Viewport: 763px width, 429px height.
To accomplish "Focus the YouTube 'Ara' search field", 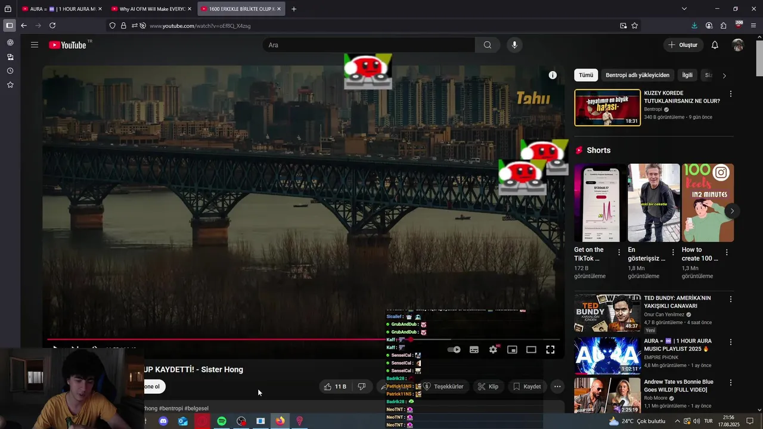I will pyautogui.click(x=369, y=45).
